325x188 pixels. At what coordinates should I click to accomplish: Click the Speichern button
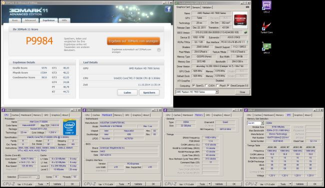pyautogui.click(x=149, y=92)
